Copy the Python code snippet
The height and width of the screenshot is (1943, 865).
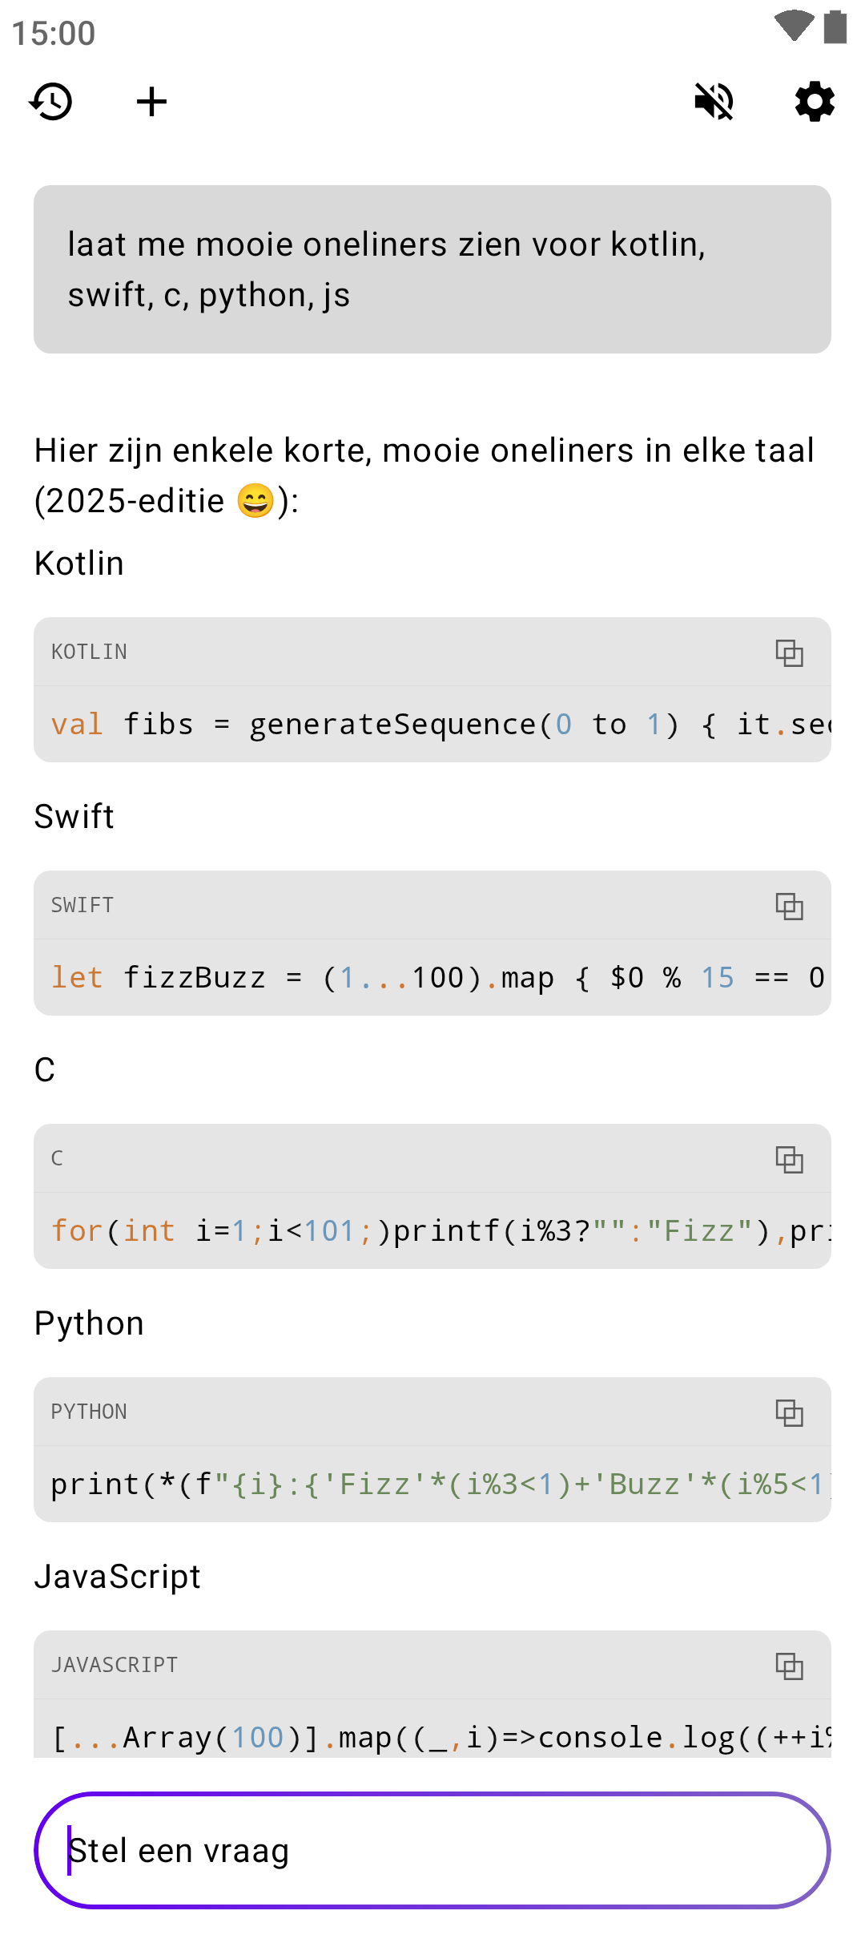pos(789,1412)
